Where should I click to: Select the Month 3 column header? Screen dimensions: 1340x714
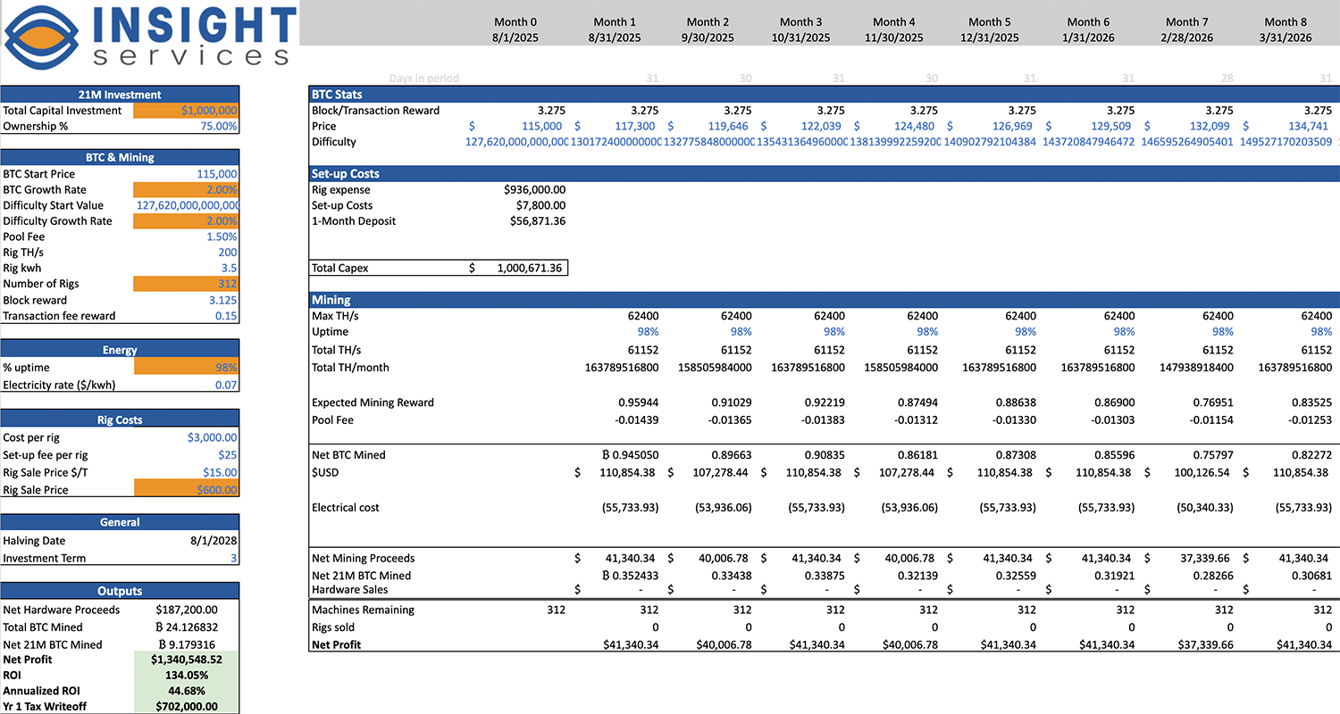tap(800, 22)
